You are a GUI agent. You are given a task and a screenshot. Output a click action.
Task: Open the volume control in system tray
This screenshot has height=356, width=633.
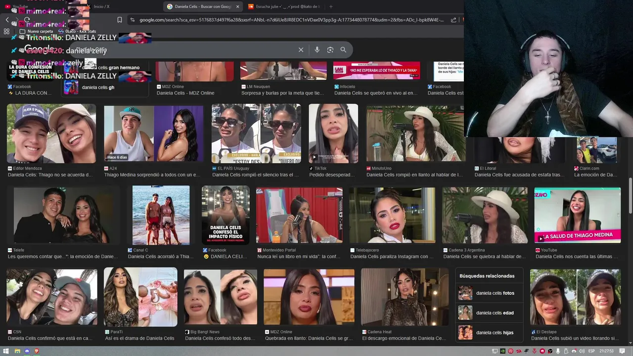[x=581, y=351]
